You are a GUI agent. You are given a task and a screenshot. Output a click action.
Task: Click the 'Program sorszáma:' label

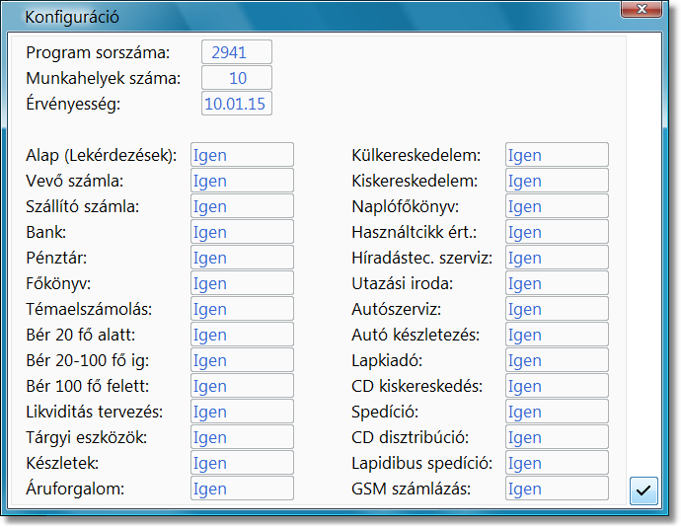click(98, 53)
